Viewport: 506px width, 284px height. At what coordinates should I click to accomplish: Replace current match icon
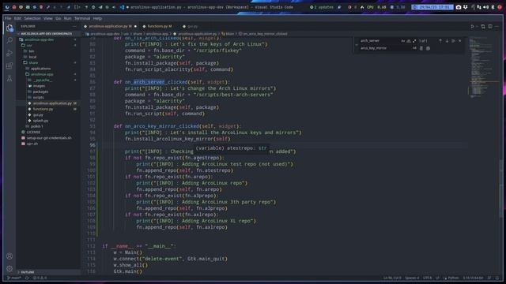click(x=421, y=48)
